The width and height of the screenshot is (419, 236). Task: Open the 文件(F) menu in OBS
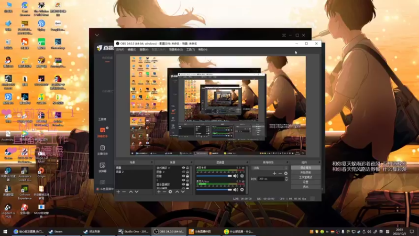coord(120,49)
